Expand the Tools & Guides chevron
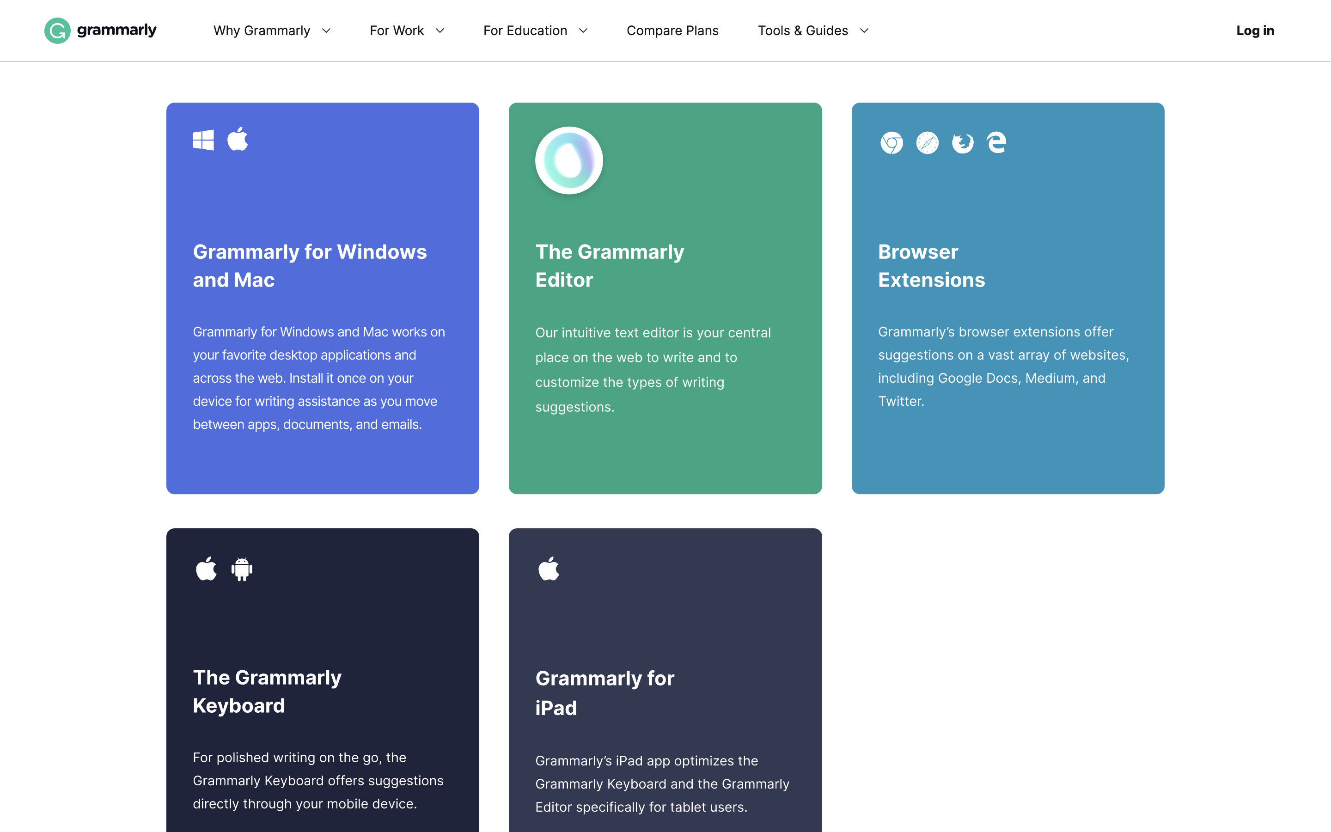The image size is (1331, 832). point(864,31)
